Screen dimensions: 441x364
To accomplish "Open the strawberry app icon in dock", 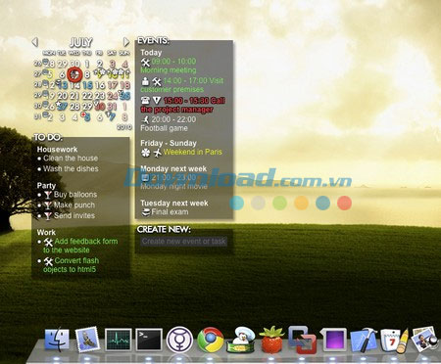I will click(271, 340).
